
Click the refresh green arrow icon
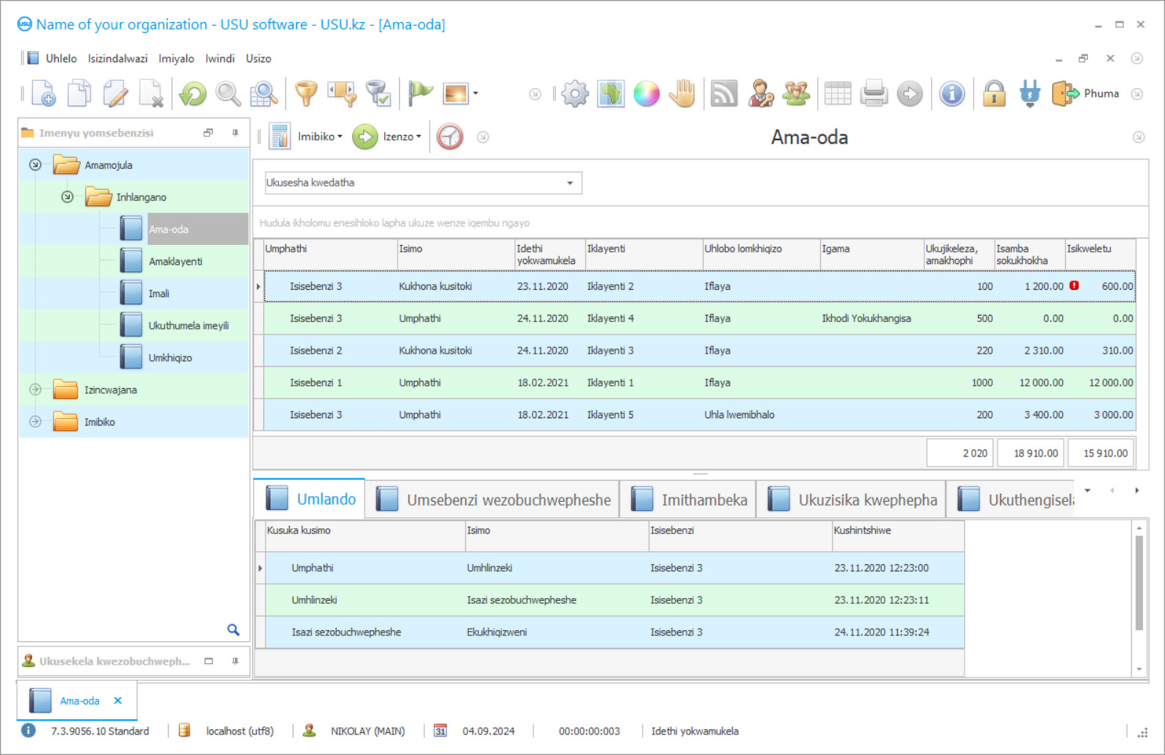(193, 94)
